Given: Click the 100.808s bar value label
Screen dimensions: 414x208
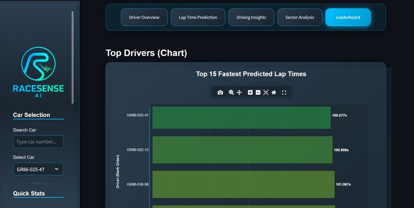Looking at the screenshot, I should [341, 150].
